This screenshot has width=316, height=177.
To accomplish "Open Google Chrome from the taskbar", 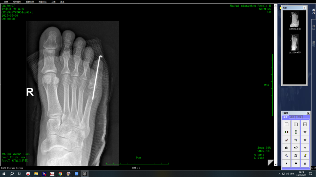I will click(60, 174).
